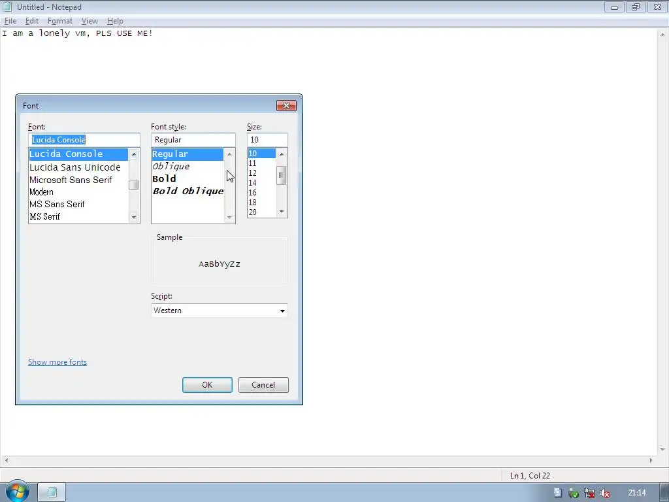Viewport: 669px width, 502px height.
Task: Click the Notepad taskbar button
Action: click(52, 492)
